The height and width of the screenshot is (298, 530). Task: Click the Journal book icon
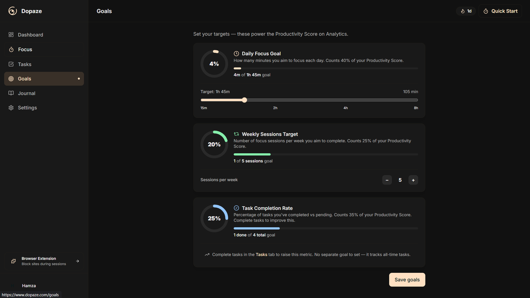(x=11, y=93)
